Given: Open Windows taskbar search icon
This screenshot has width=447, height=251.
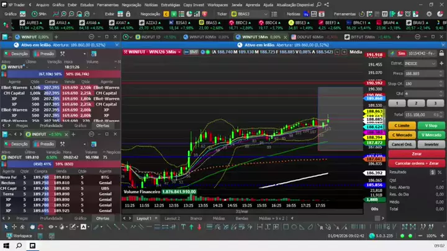Looking at the screenshot, I should click(x=19, y=245).
